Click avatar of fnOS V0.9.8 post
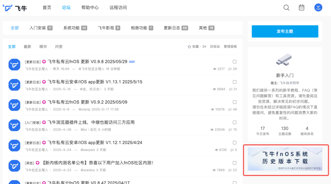The height and width of the screenshot is (184, 331). coord(14,65)
